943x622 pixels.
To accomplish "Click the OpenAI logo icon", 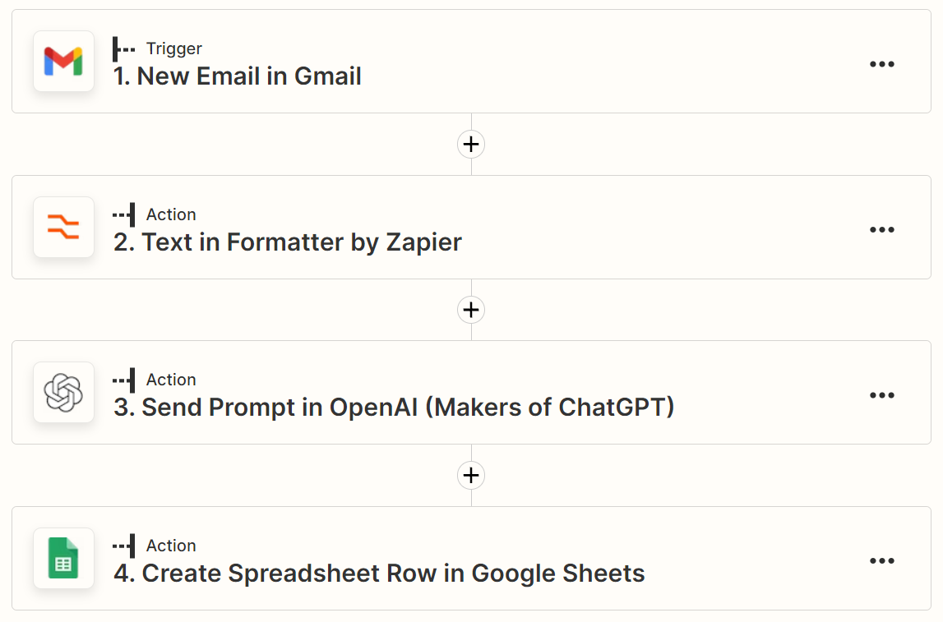I will click(63, 393).
